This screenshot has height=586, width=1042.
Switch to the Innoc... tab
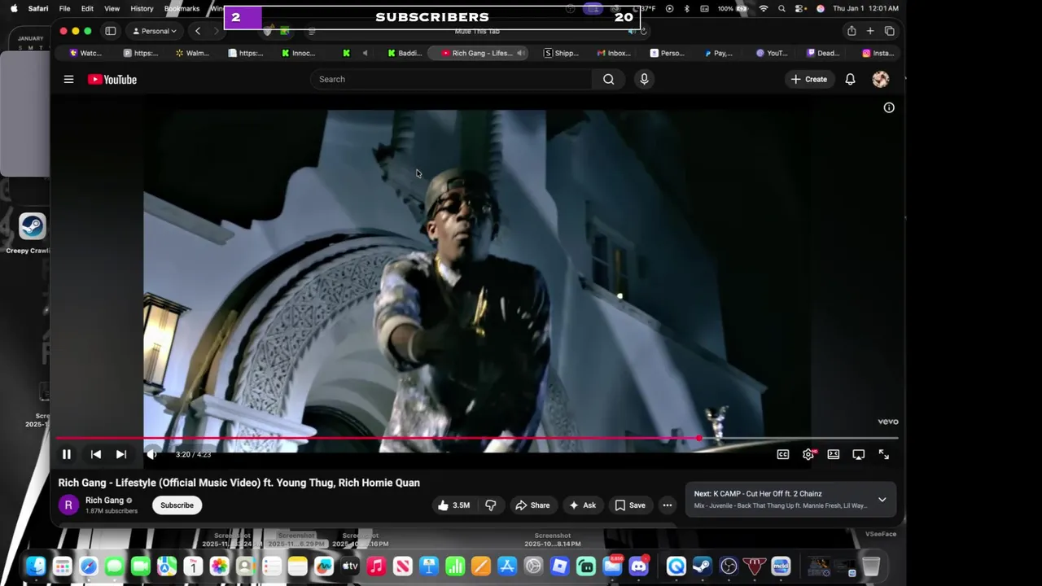point(299,53)
